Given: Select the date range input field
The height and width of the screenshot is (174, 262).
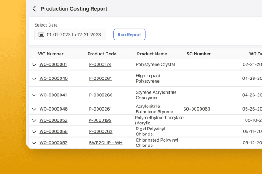Looking at the screenshot, I should [x=70, y=35].
